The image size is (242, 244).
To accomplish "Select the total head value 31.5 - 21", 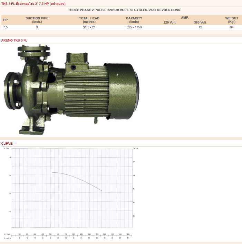I will (x=89, y=27).
